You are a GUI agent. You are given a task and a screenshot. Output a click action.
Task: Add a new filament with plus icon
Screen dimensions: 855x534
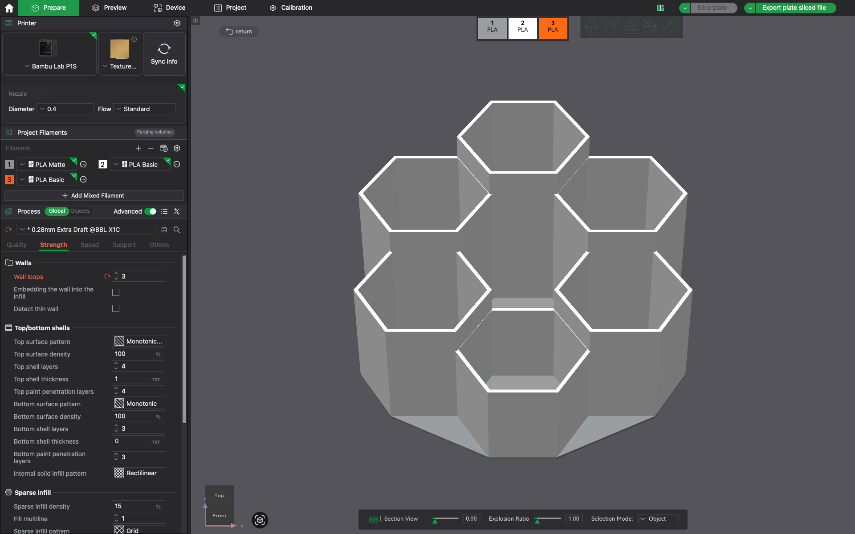(x=138, y=148)
